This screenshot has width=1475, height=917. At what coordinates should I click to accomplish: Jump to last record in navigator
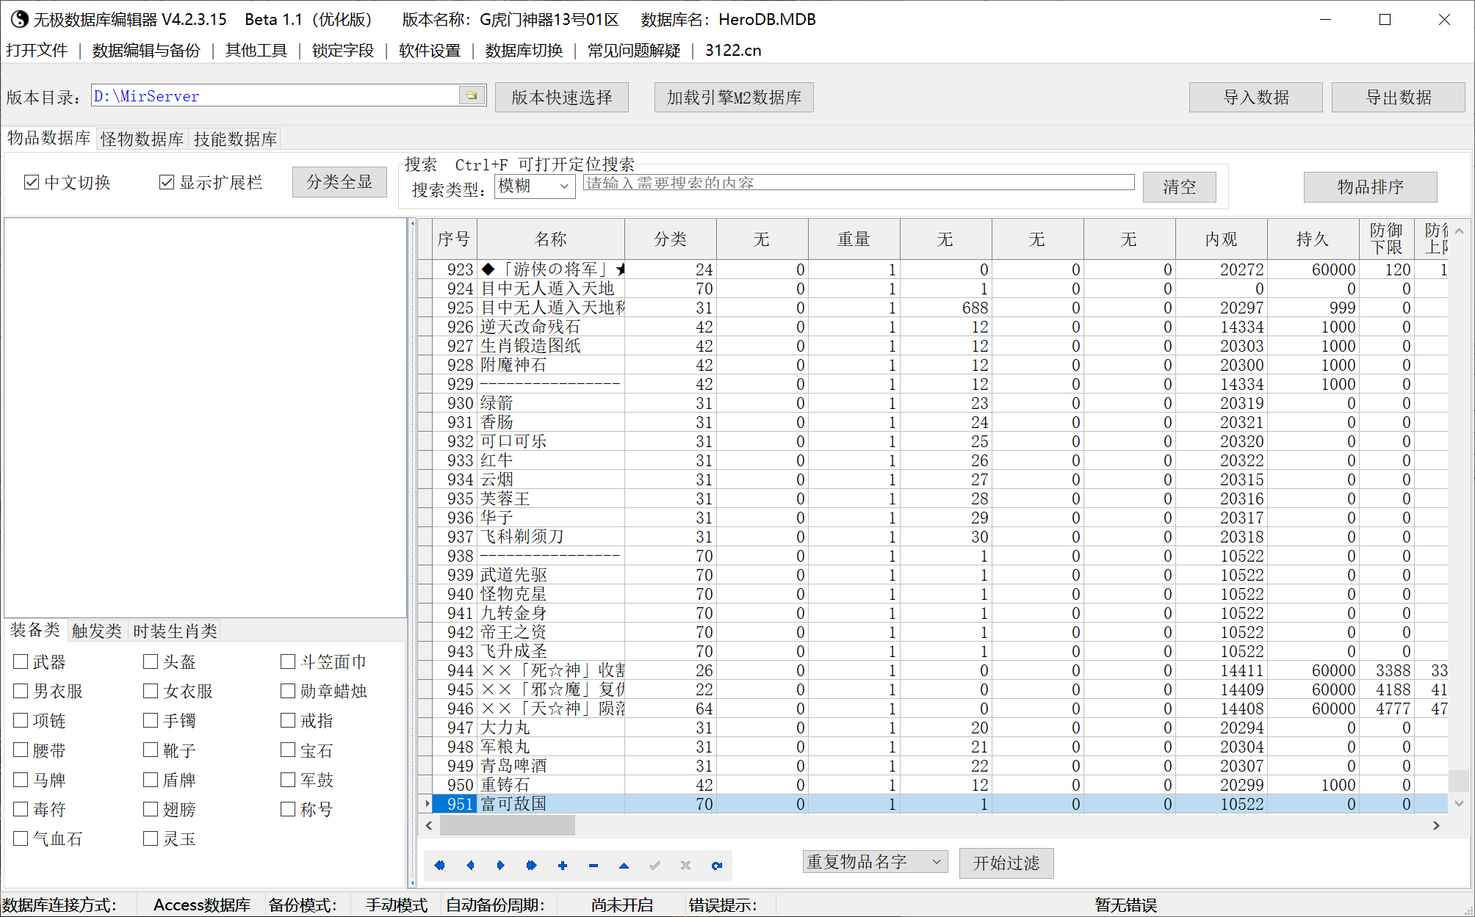(532, 866)
